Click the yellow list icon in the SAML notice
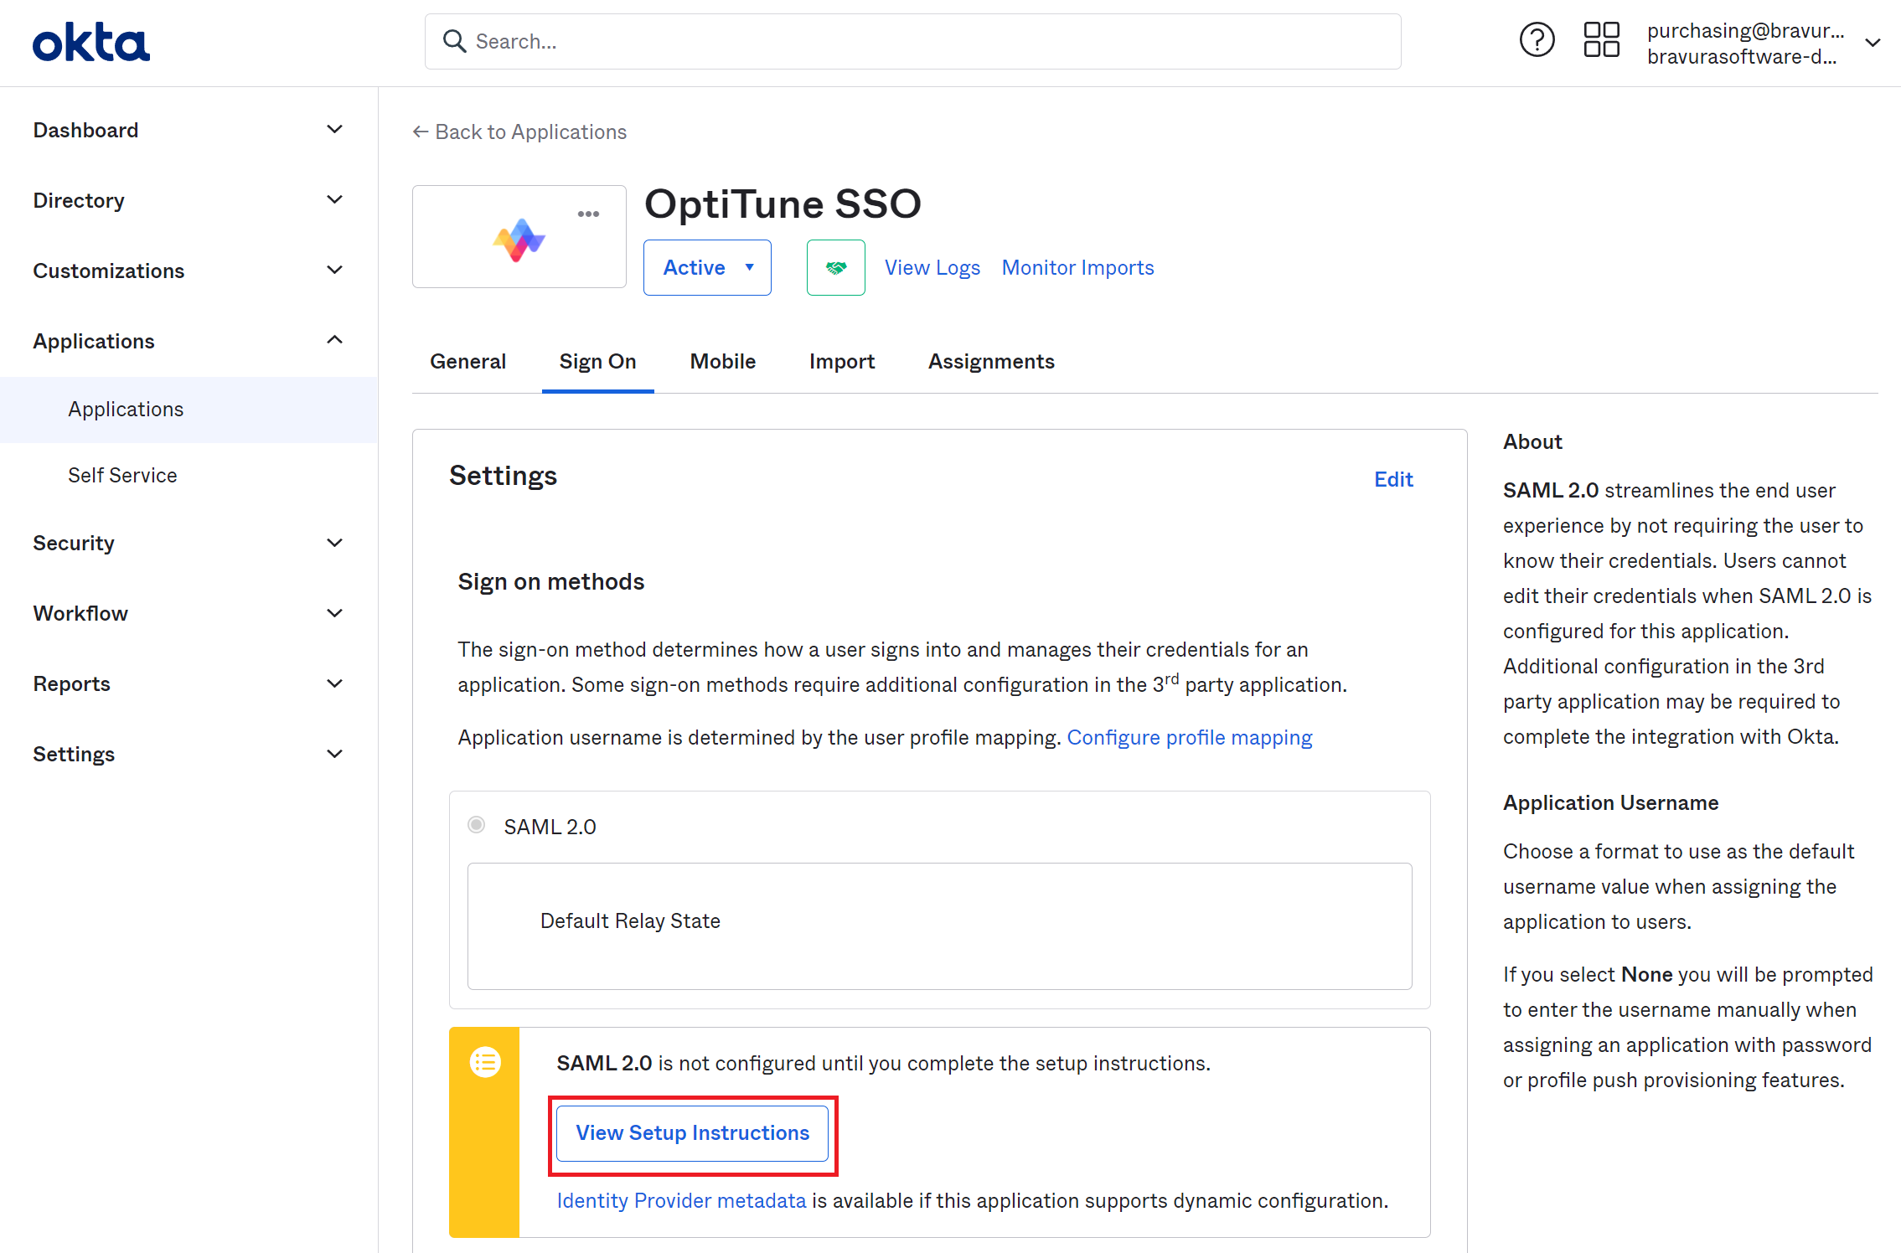This screenshot has height=1253, width=1901. 485,1062
